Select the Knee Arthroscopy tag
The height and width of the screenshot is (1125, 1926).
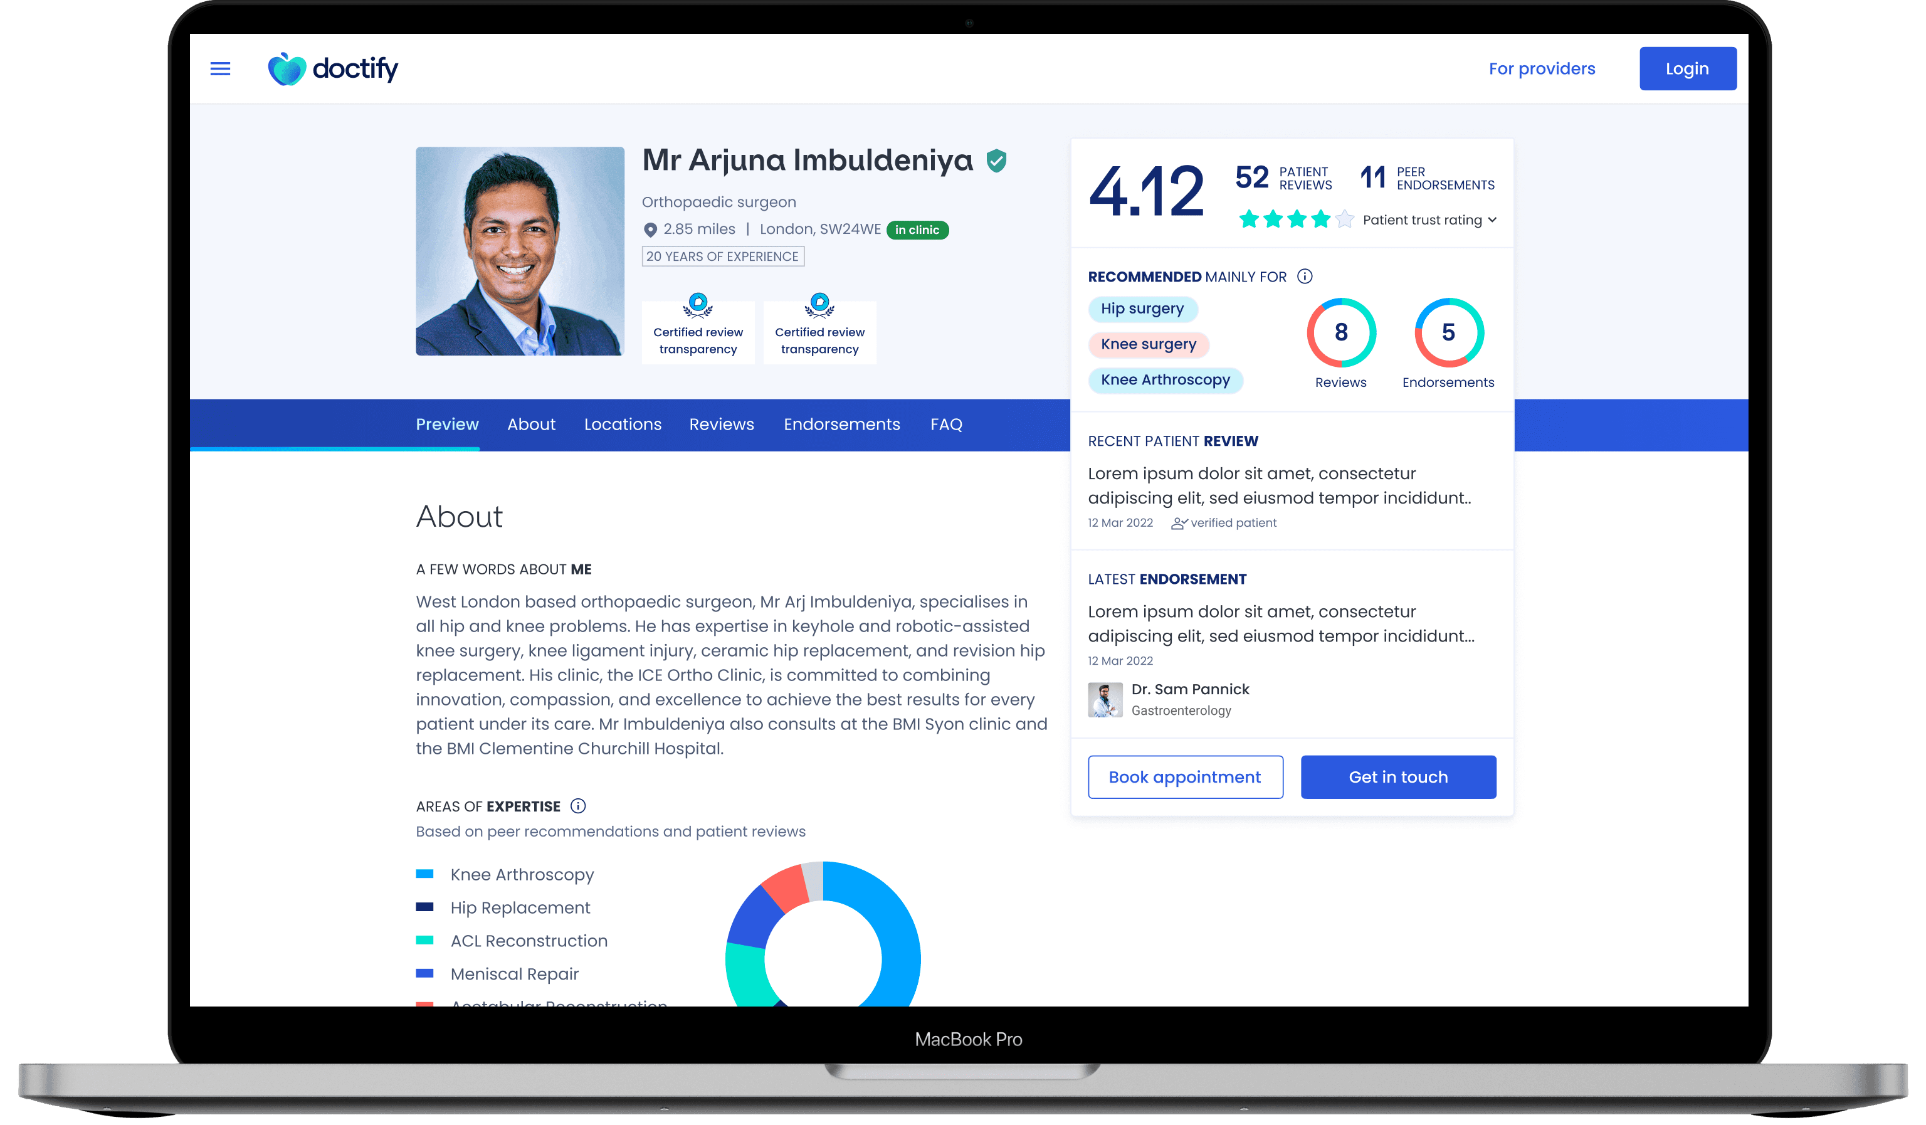[x=1165, y=380]
